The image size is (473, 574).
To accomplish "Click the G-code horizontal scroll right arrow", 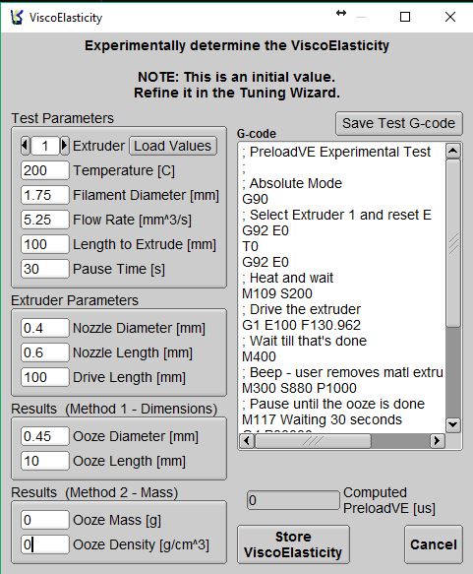I will tap(437, 440).
